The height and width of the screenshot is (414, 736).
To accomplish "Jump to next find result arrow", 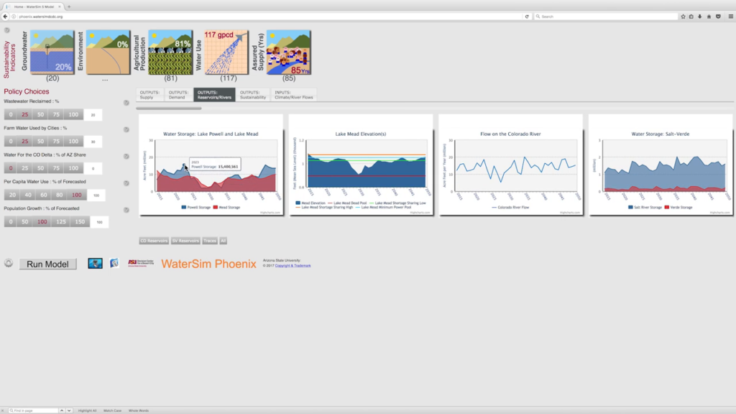I will (x=69, y=410).
